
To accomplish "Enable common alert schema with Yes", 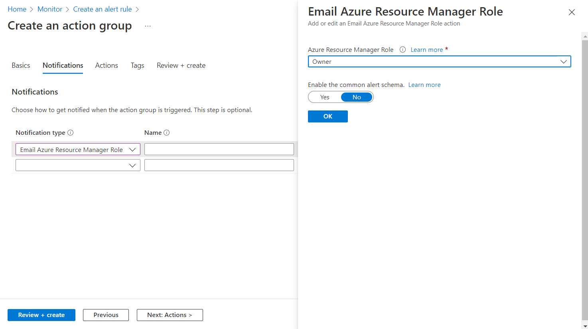I will pyautogui.click(x=325, y=97).
